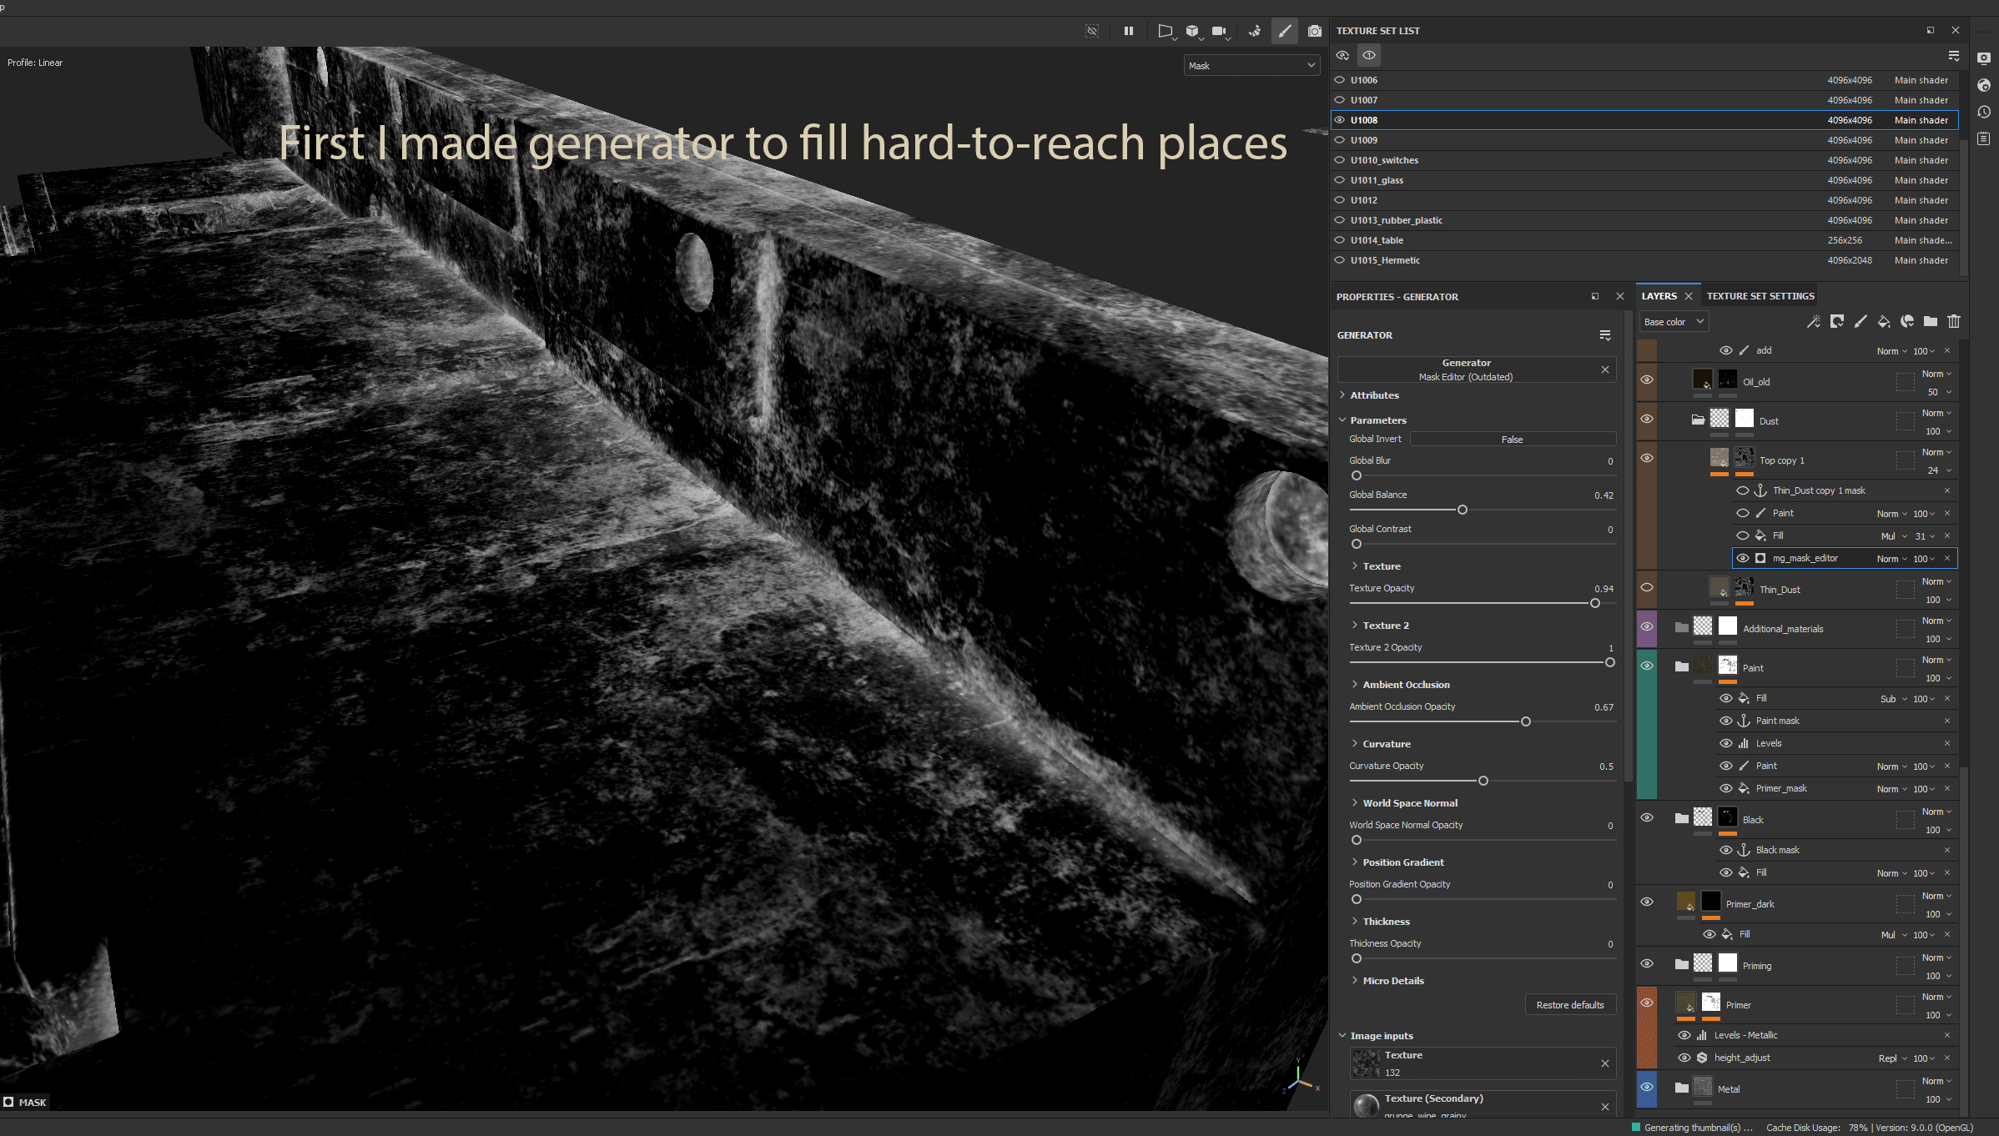Open the Base color channel dropdown
1999x1136 pixels.
[1673, 322]
